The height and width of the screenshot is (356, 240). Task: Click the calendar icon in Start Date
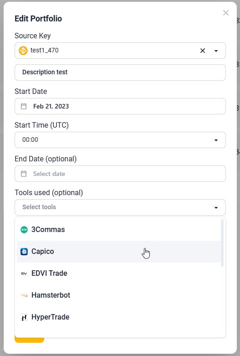click(x=24, y=106)
